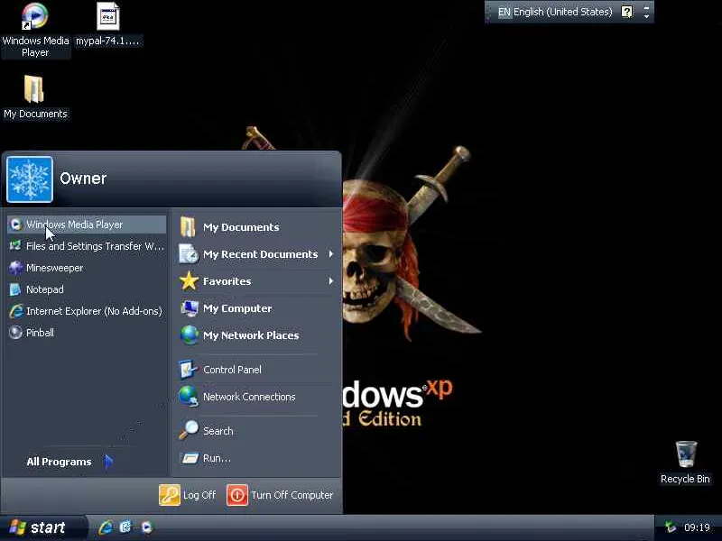Launch Internet Explorer (No Add-ons)

[87, 311]
